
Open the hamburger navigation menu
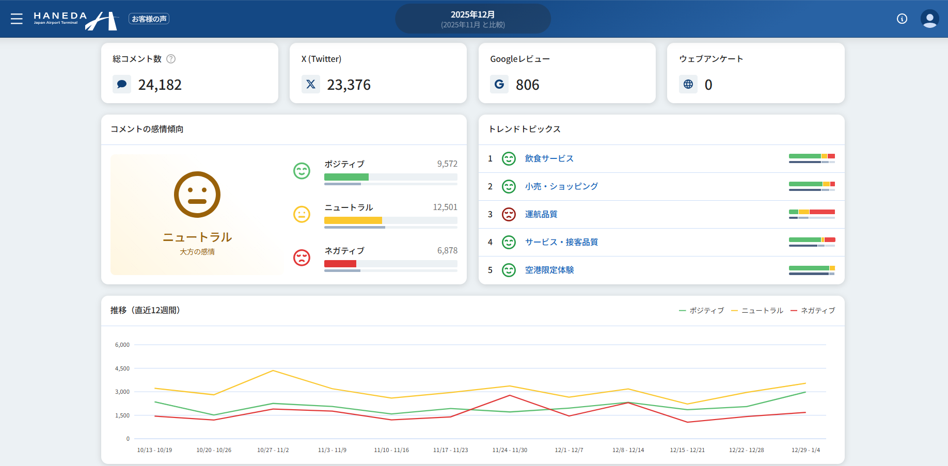[x=17, y=19]
